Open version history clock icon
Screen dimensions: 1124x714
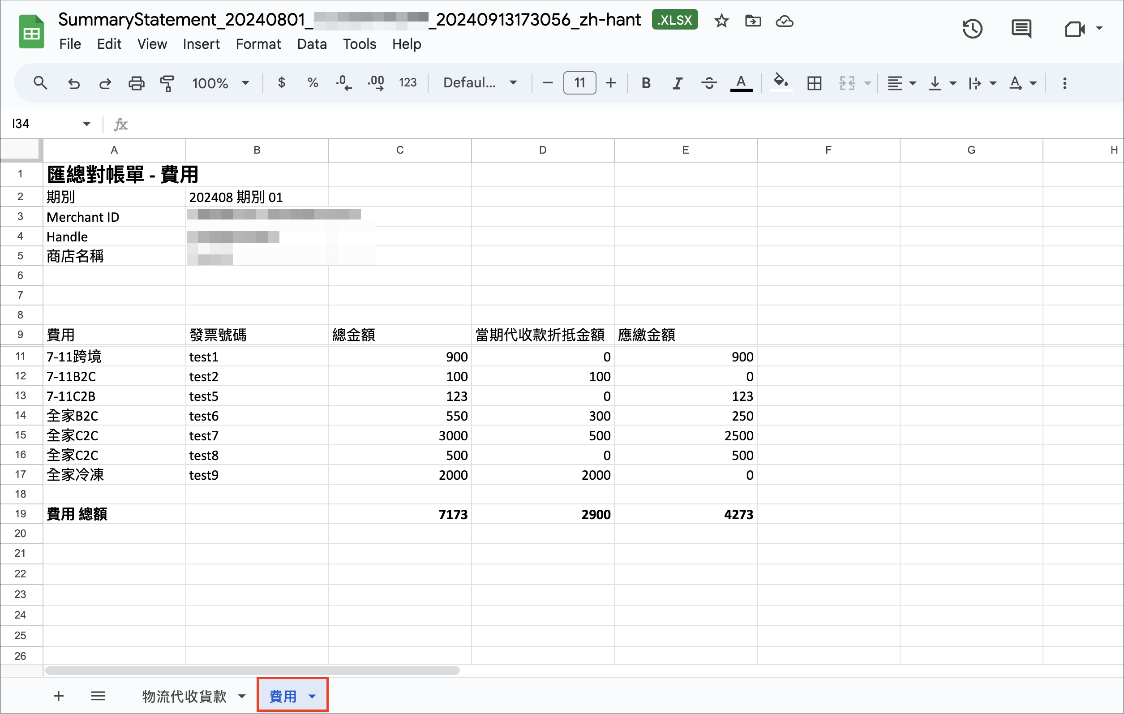pyautogui.click(x=972, y=29)
